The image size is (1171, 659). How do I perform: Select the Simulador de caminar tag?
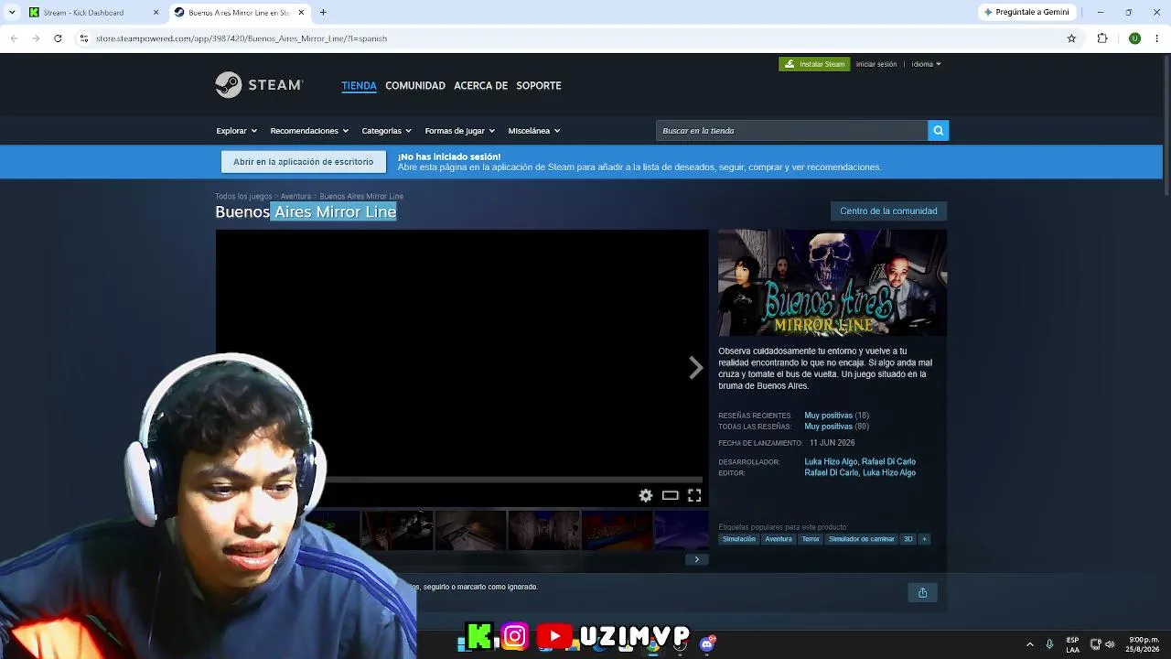click(x=861, y=539)
